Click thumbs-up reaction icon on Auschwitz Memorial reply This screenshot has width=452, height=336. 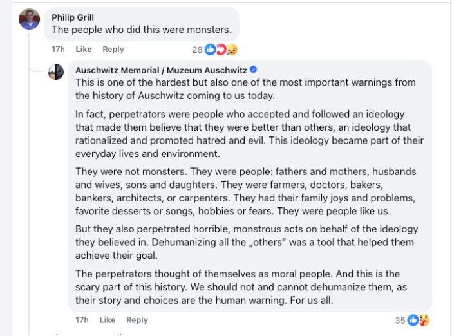[413, 320]
